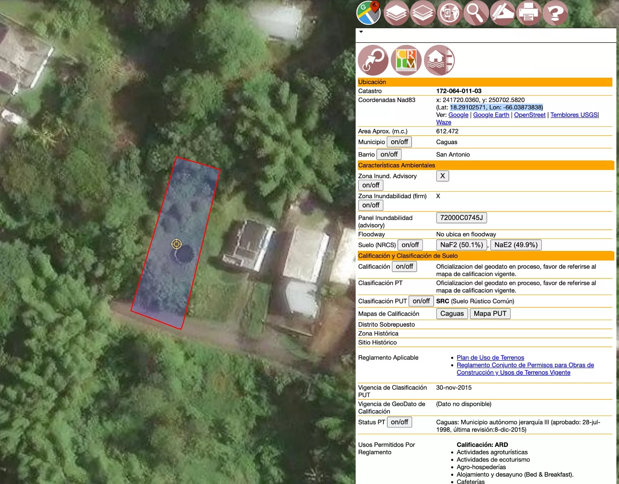619x484 pixels.
Task: Click the printer icon
Action: [x=529, y=13]
